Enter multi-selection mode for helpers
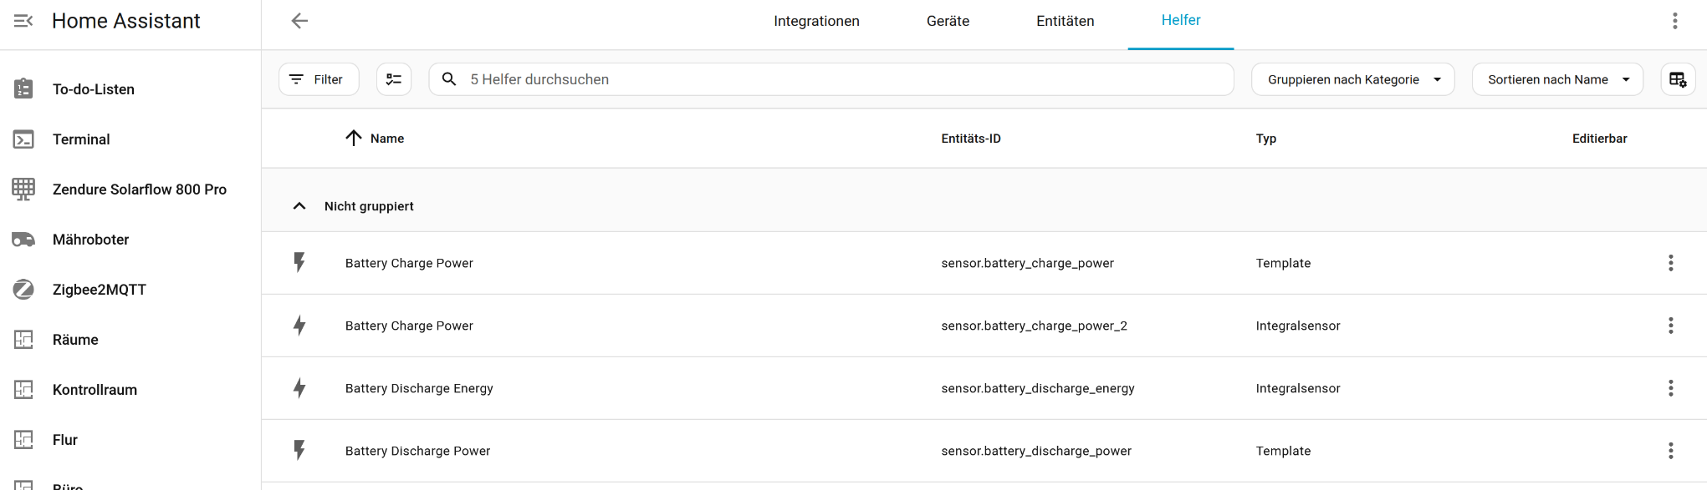This screenshot has width=1707, height=490. point(394,79)
